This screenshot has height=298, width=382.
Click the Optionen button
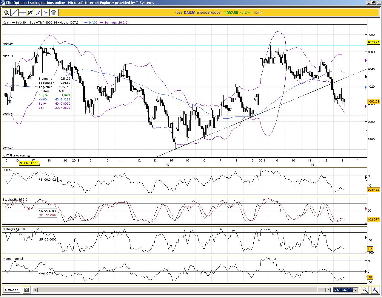[12, 290]
